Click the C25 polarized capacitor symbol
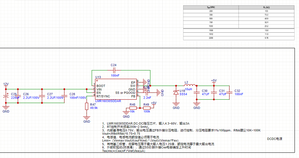 (6, 96)
